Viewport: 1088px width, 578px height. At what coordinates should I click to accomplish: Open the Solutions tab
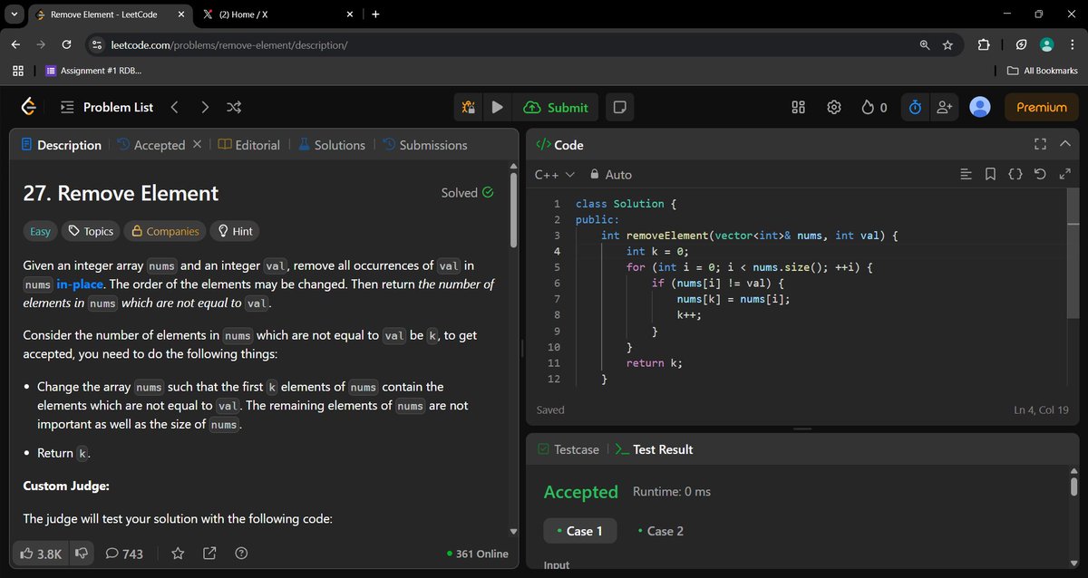[331, 145]
